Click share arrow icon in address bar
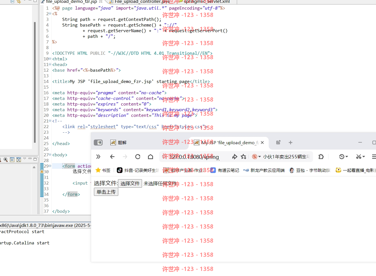This screenshot has height=276, width=376. tap(235, 157)
